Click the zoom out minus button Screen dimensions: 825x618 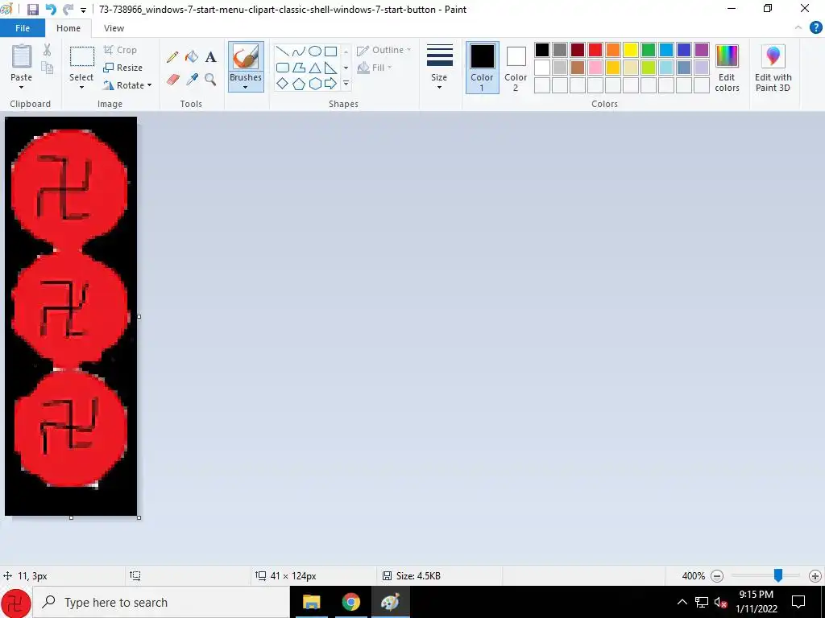716,576
